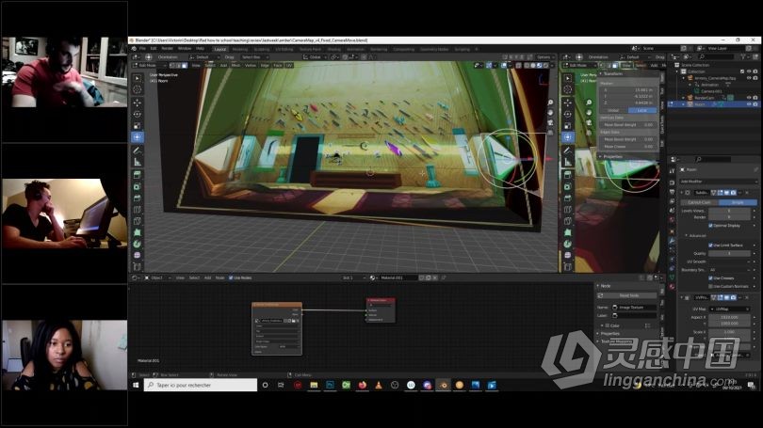Select the Cursor tool in right viewport toolbar
The width and height of the screenshot is (763, 428).
567,90
